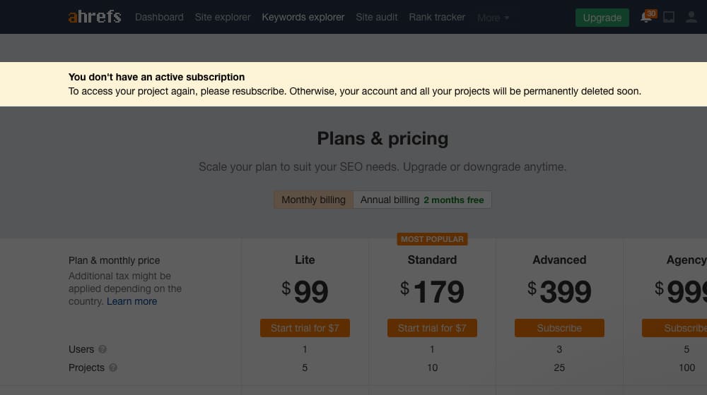
Task: Click the green Upgrade button
Action: coord(602,18)
